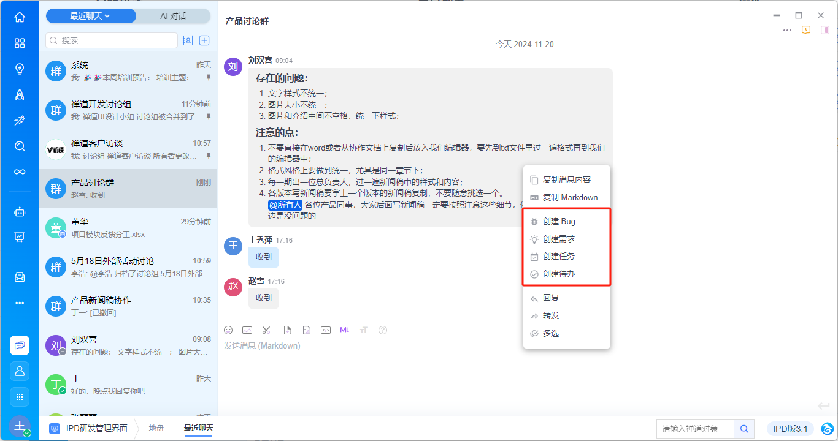Attach a file using the file-plus icon
This screenshot has width=838, height=441.
click(x=287, y=330)
